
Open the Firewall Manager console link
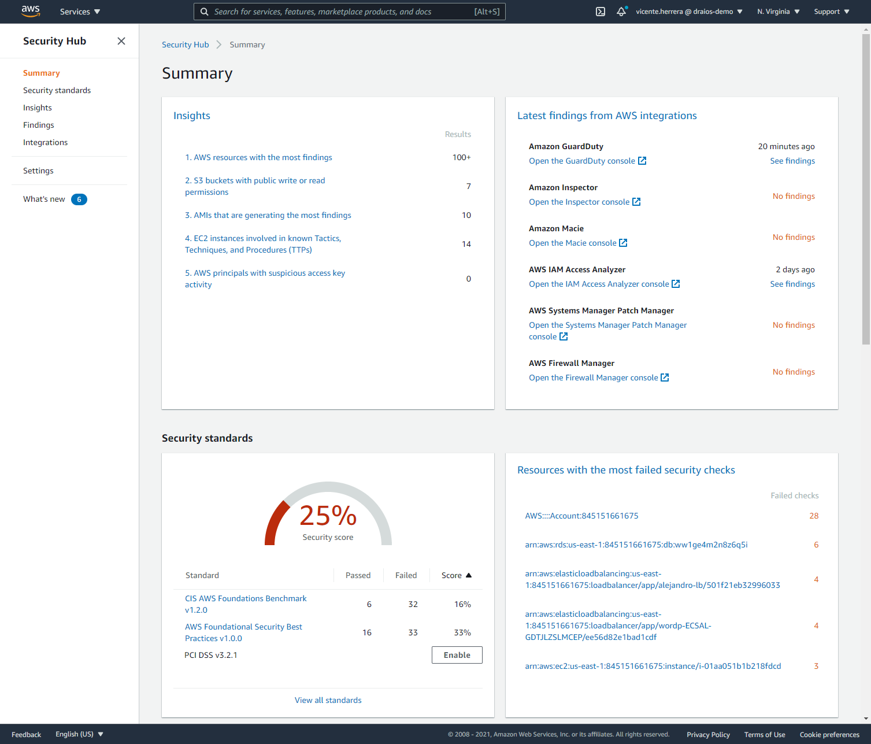tap(594, 377)
